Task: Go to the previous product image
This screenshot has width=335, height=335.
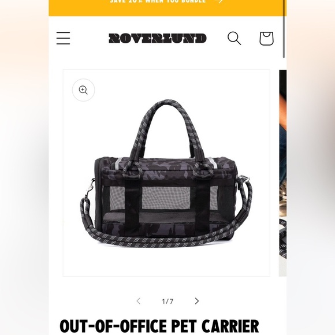Action: [x=139, y=301]
